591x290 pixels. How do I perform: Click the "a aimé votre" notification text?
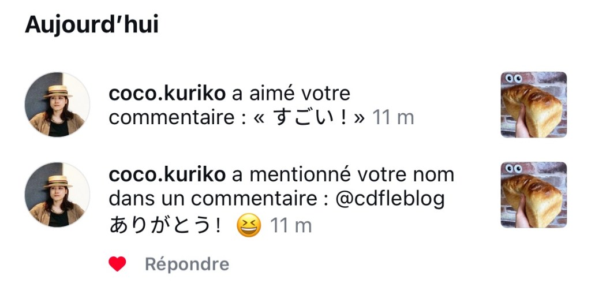click(x=291, y=93)
